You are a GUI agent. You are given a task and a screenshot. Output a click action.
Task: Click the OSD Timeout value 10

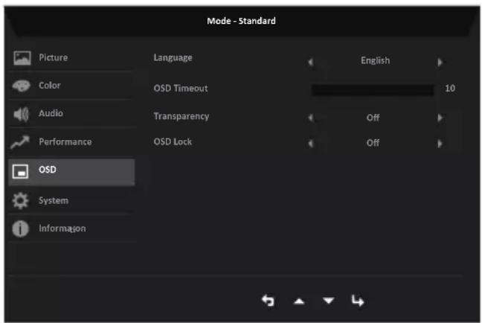[x=450, y=89]
